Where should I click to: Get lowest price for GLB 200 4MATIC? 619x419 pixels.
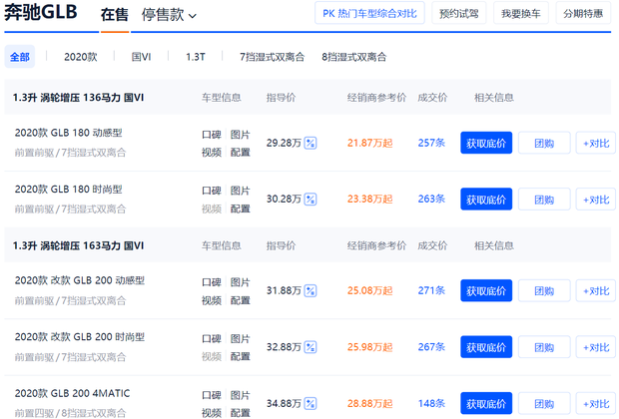[486, 404]
